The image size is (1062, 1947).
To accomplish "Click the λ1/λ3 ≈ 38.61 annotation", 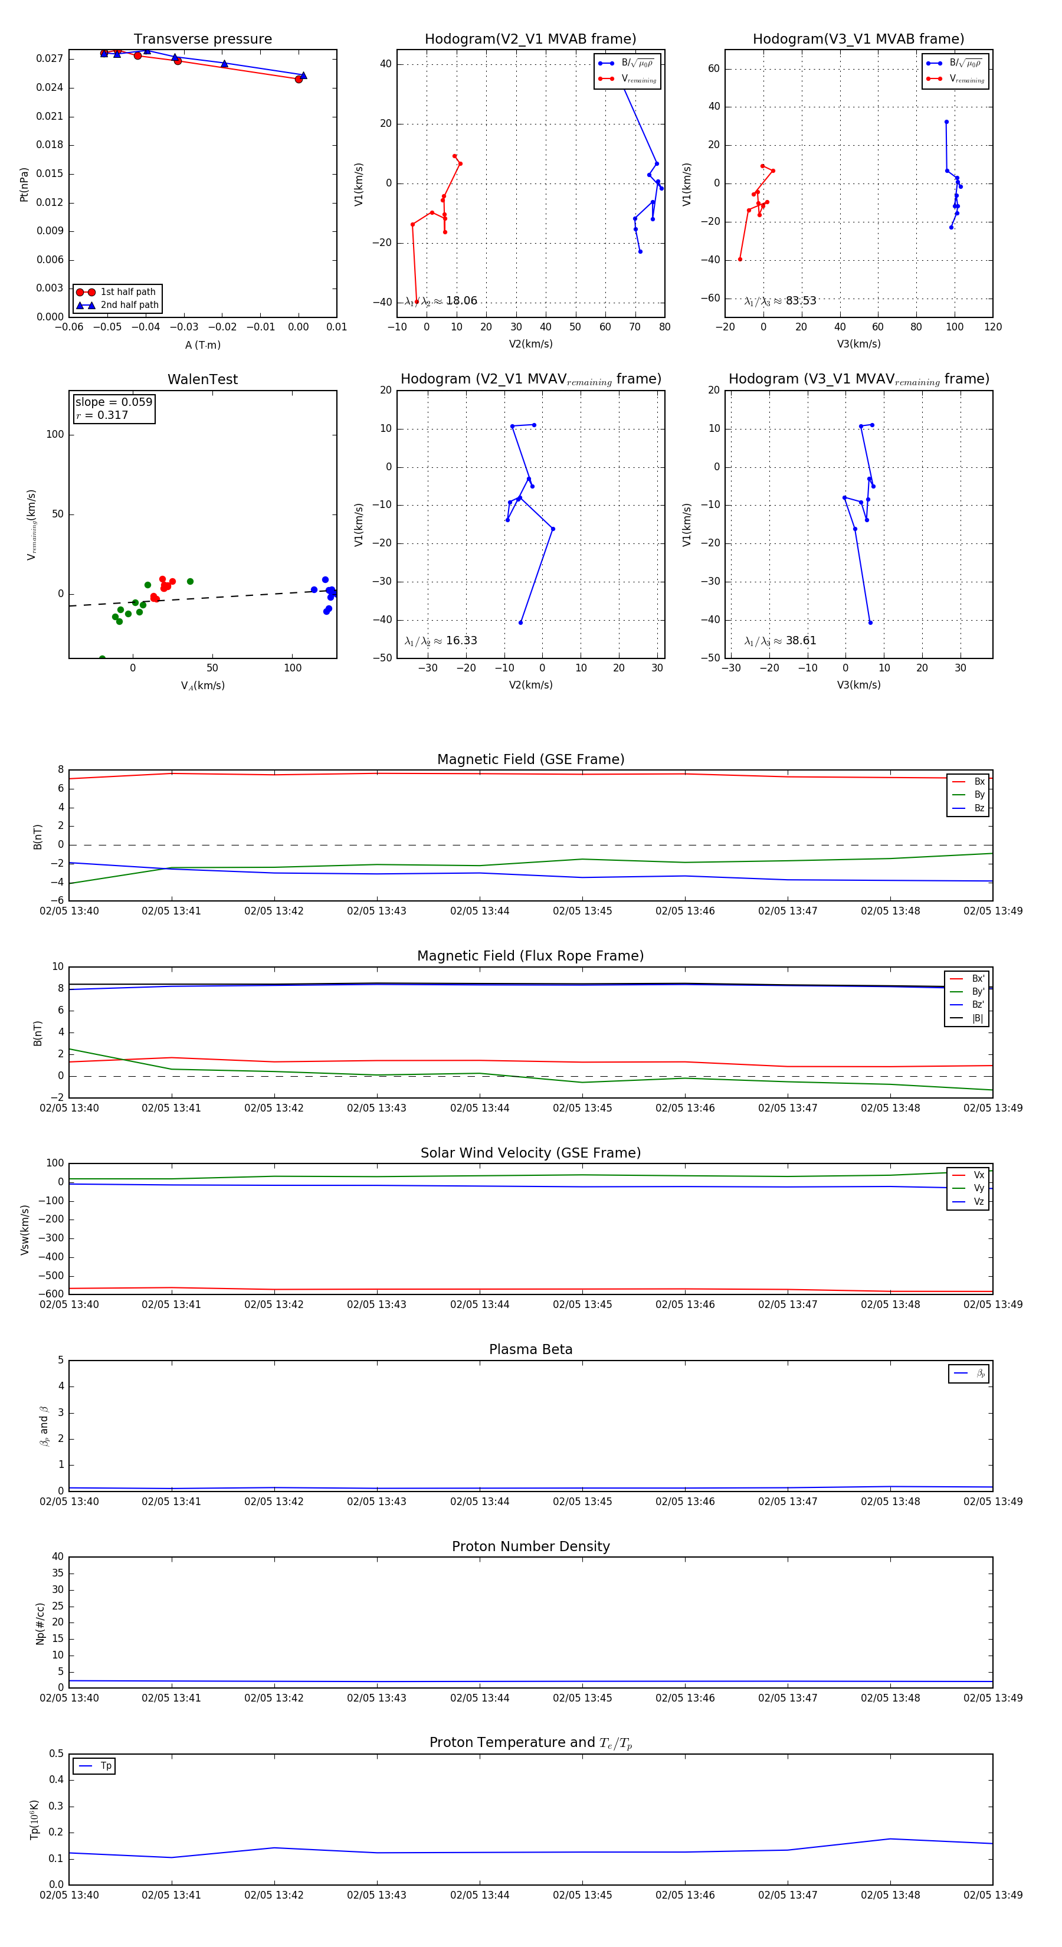I will (781, 641).
